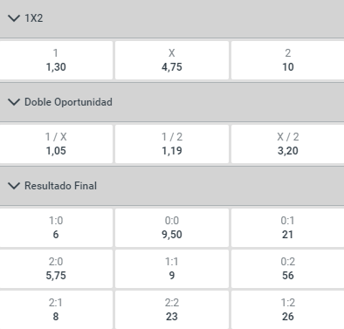Choose 1 / 2 double chance 1,19
This screenshot has height=329, width=344.
[x=172, y=144]
